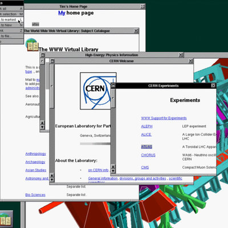The image size is (228, 228).
Task: Click the 'CERN Experiments' window title bar
Action: 164,85
